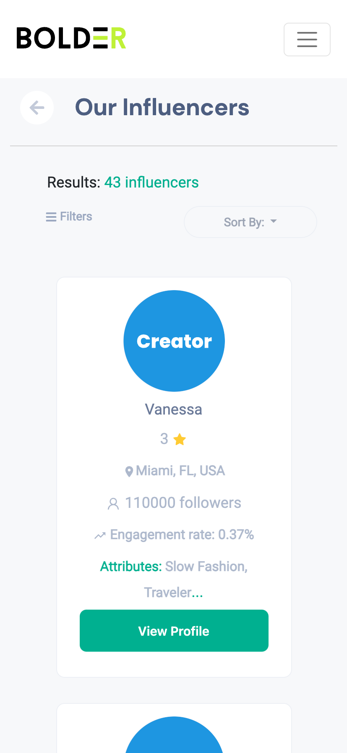Select the name Vanessa
This screenshot has width=347, height=753.
tap(174, 410)
